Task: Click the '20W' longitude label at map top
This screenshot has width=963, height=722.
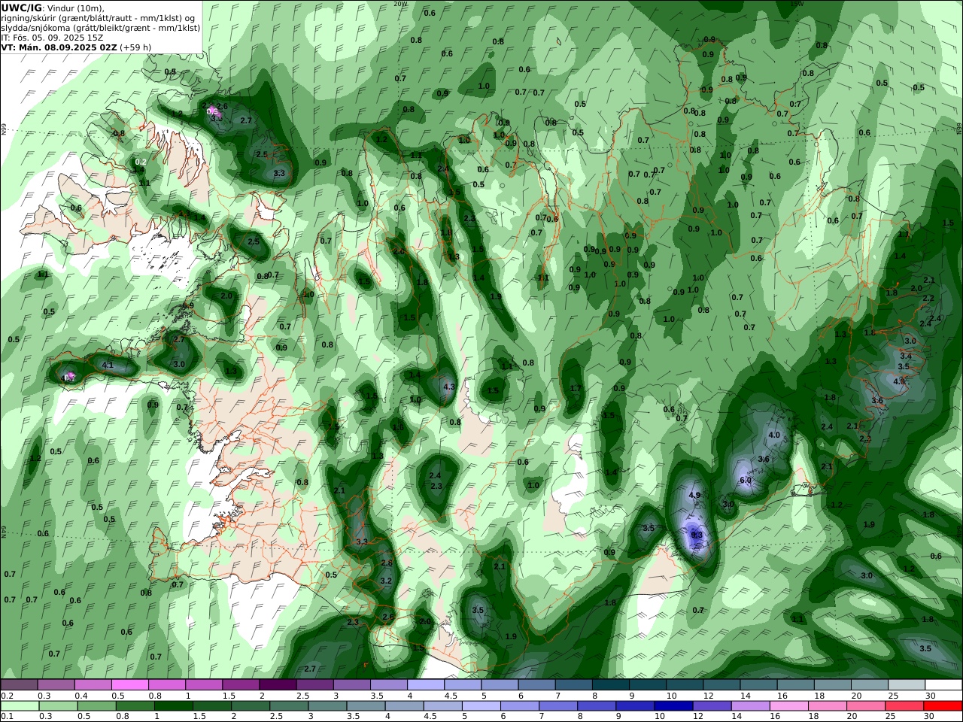Action: click(x=400, y=4)
